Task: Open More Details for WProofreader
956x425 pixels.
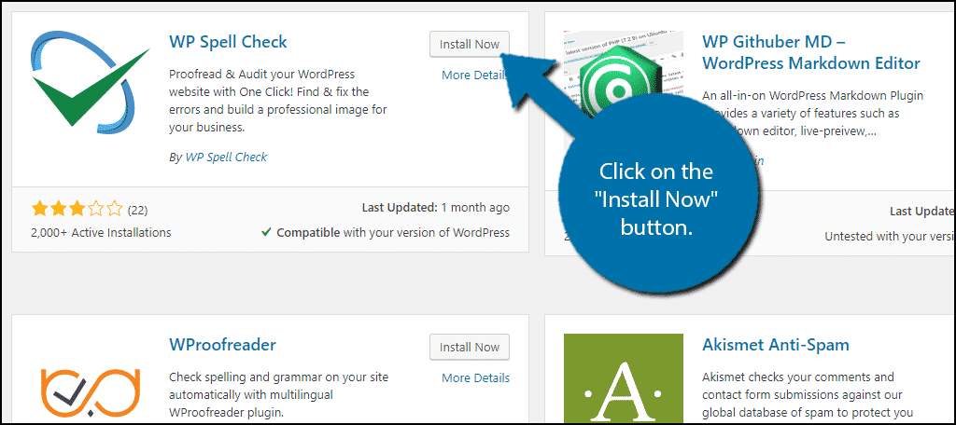Action: coord(475,377)
